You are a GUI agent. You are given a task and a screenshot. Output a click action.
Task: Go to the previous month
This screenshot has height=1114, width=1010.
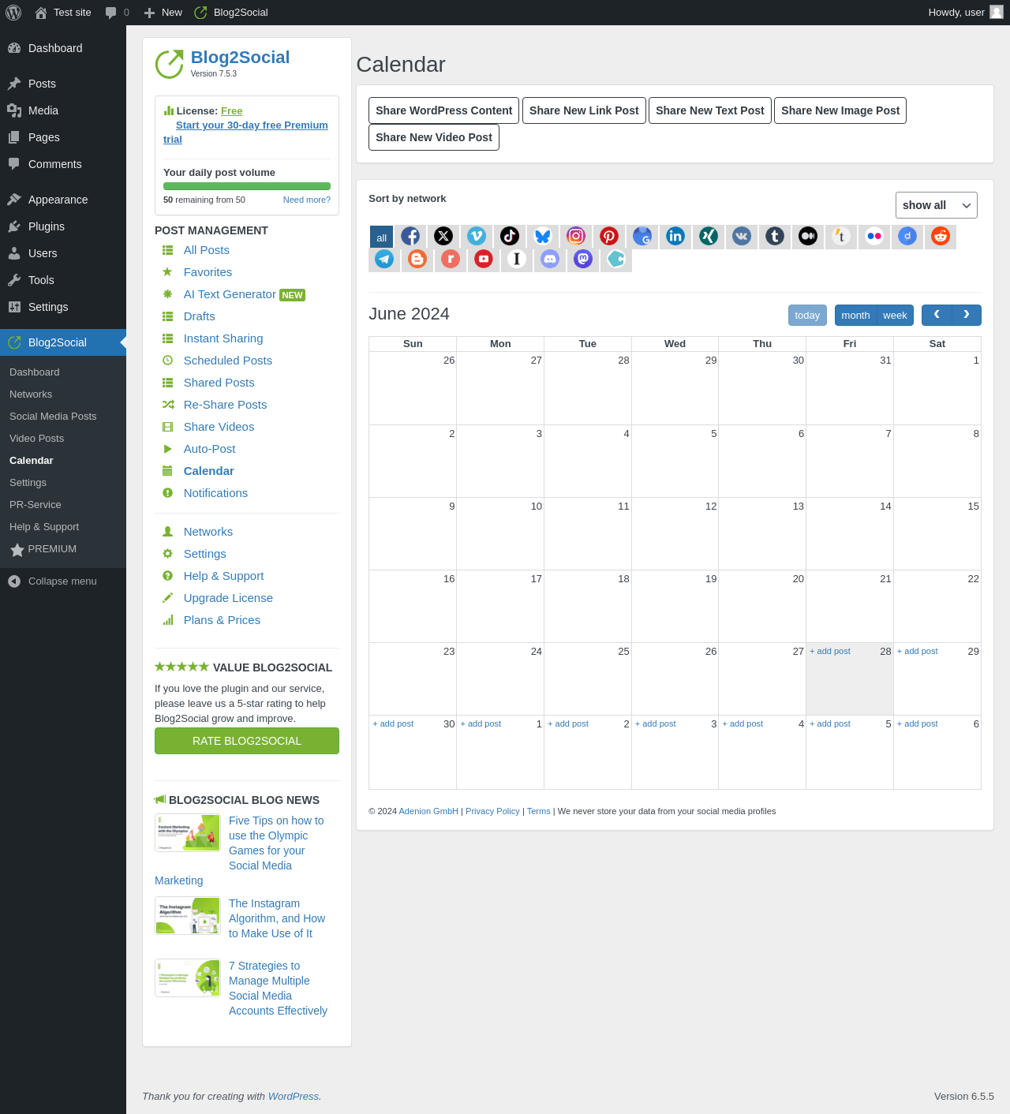click(x=937, y=315)
